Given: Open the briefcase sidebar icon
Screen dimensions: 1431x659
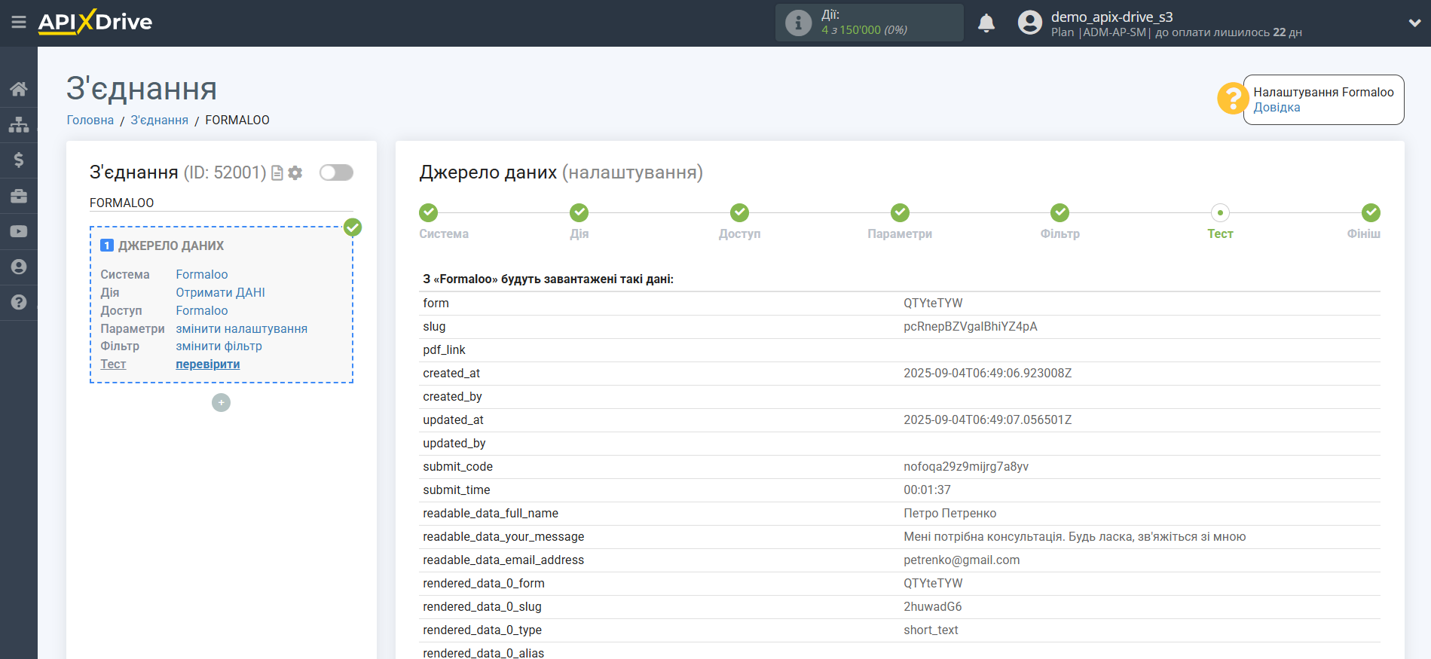Looking at the screenshot, I should pyautogui.click(x=19, y=196).
